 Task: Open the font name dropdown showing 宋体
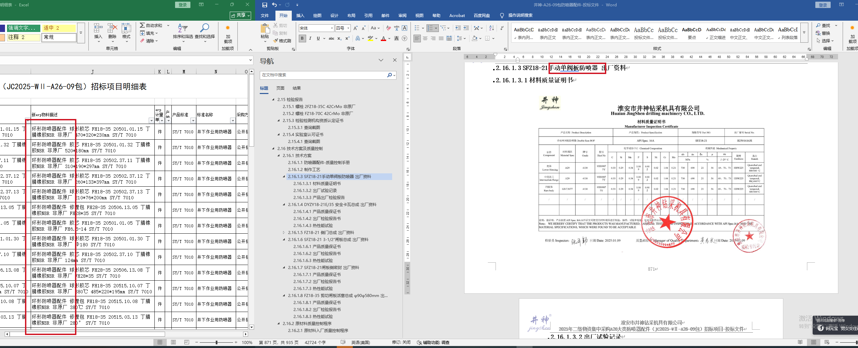[x=331, y=28]
